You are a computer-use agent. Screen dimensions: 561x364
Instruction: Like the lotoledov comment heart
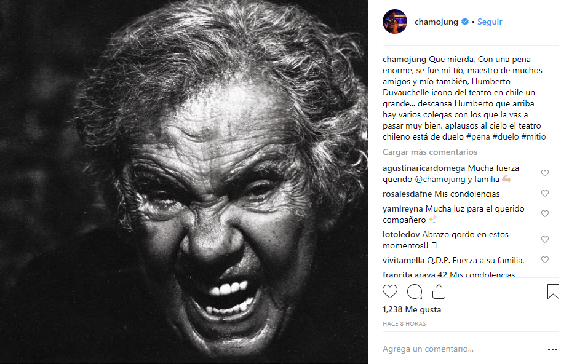[x=544, y=240]
